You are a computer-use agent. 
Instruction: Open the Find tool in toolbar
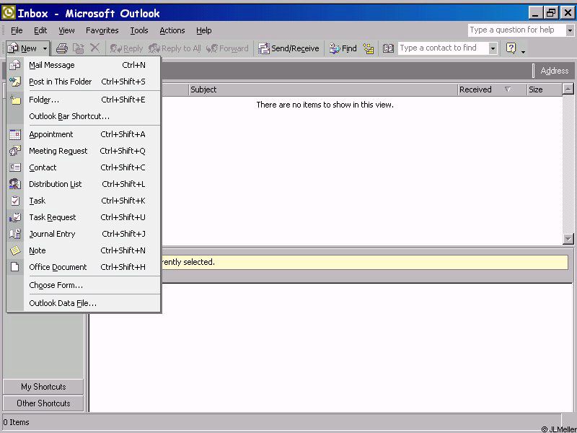click(343, 48)
